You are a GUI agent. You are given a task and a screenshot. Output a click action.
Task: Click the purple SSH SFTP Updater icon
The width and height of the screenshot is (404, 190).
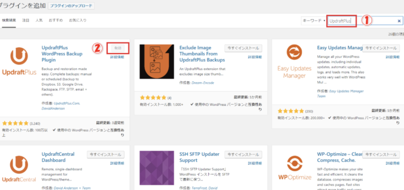157,168
